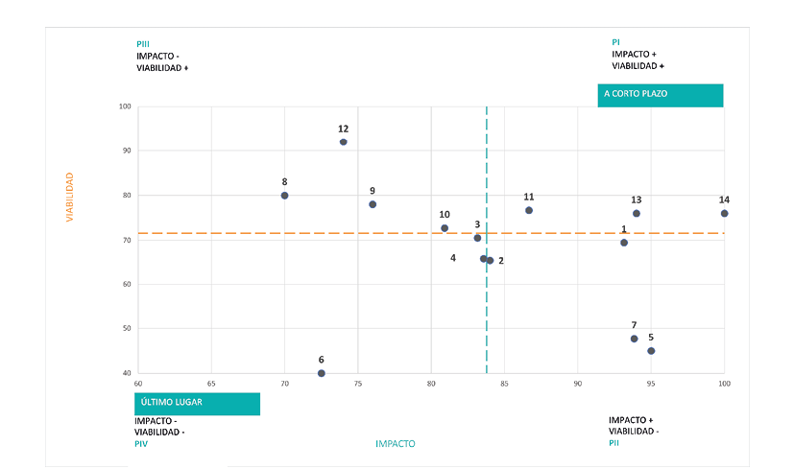
Task: Select the PIV quadrant label
Action: pos(143,444)
